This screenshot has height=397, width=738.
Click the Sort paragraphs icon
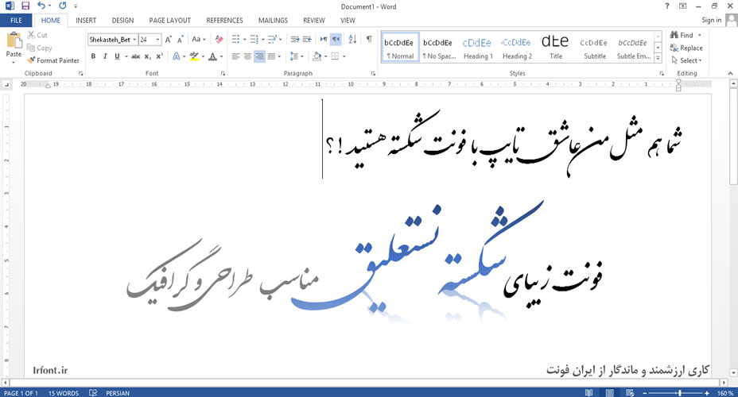tap(352, 39)
